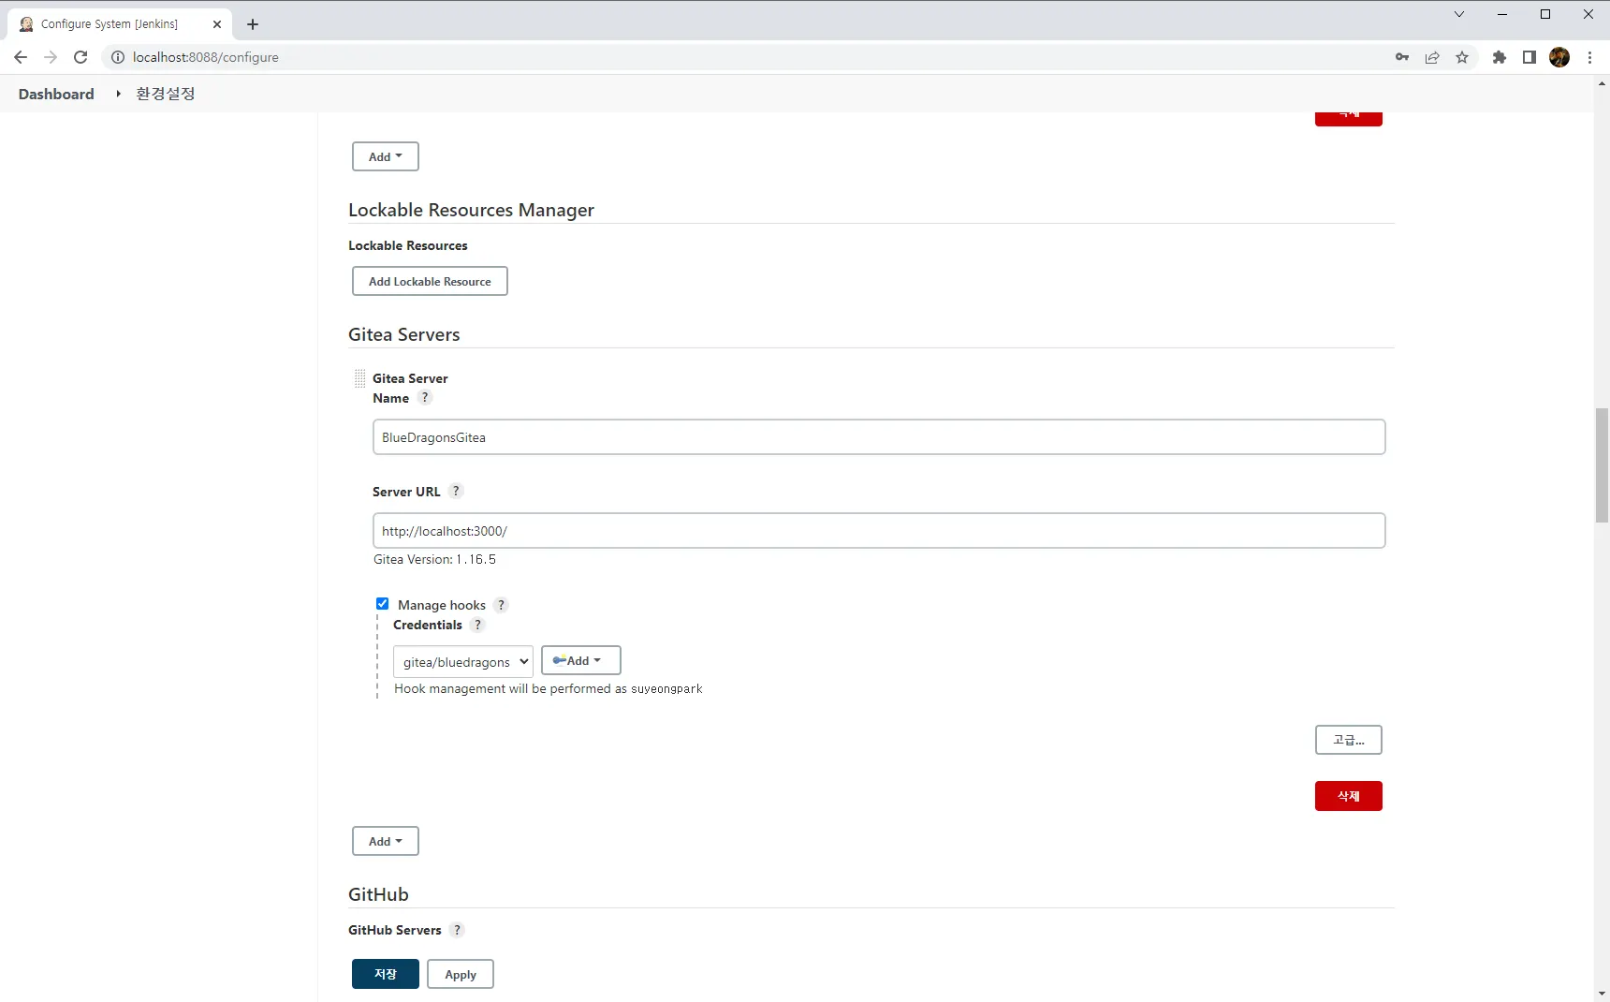Click the partially hidden red delete button at top

(1349, 119)
